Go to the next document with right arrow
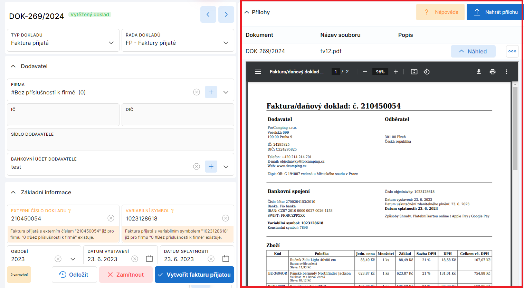Screen dimensions: 524x288 pyautogui.click(x=226, y=14)
